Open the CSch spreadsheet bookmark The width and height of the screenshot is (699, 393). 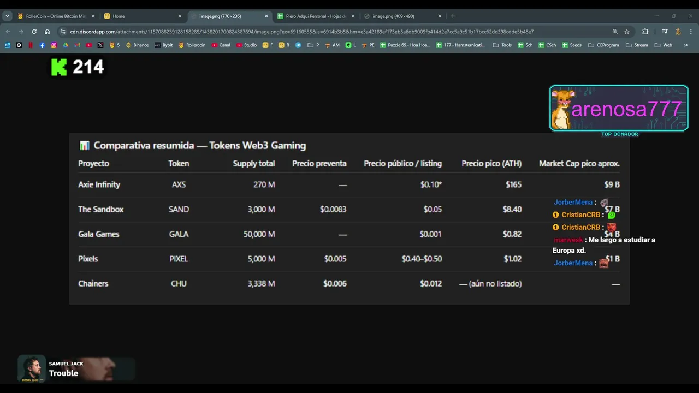click(x=547, y=45)
